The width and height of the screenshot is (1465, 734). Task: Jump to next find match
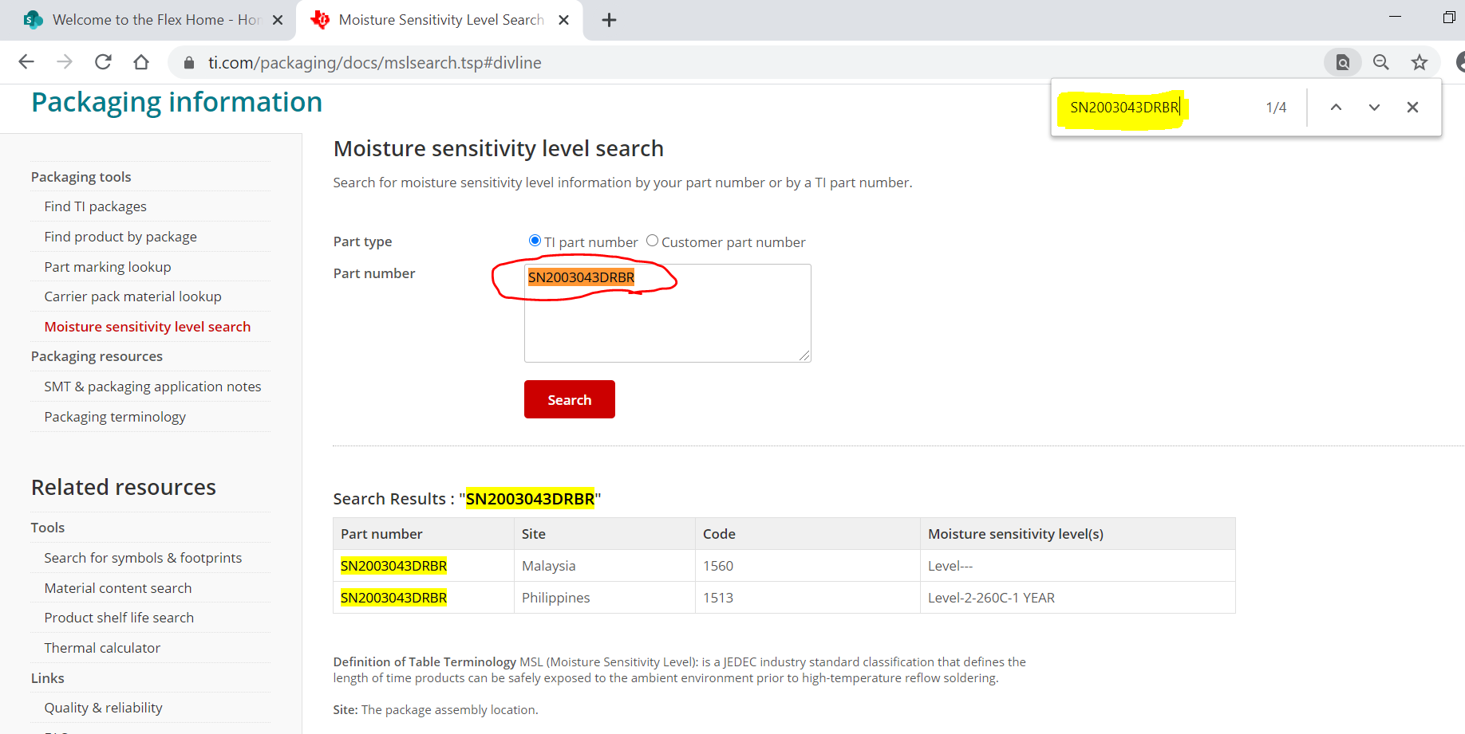pos(1374,108)
